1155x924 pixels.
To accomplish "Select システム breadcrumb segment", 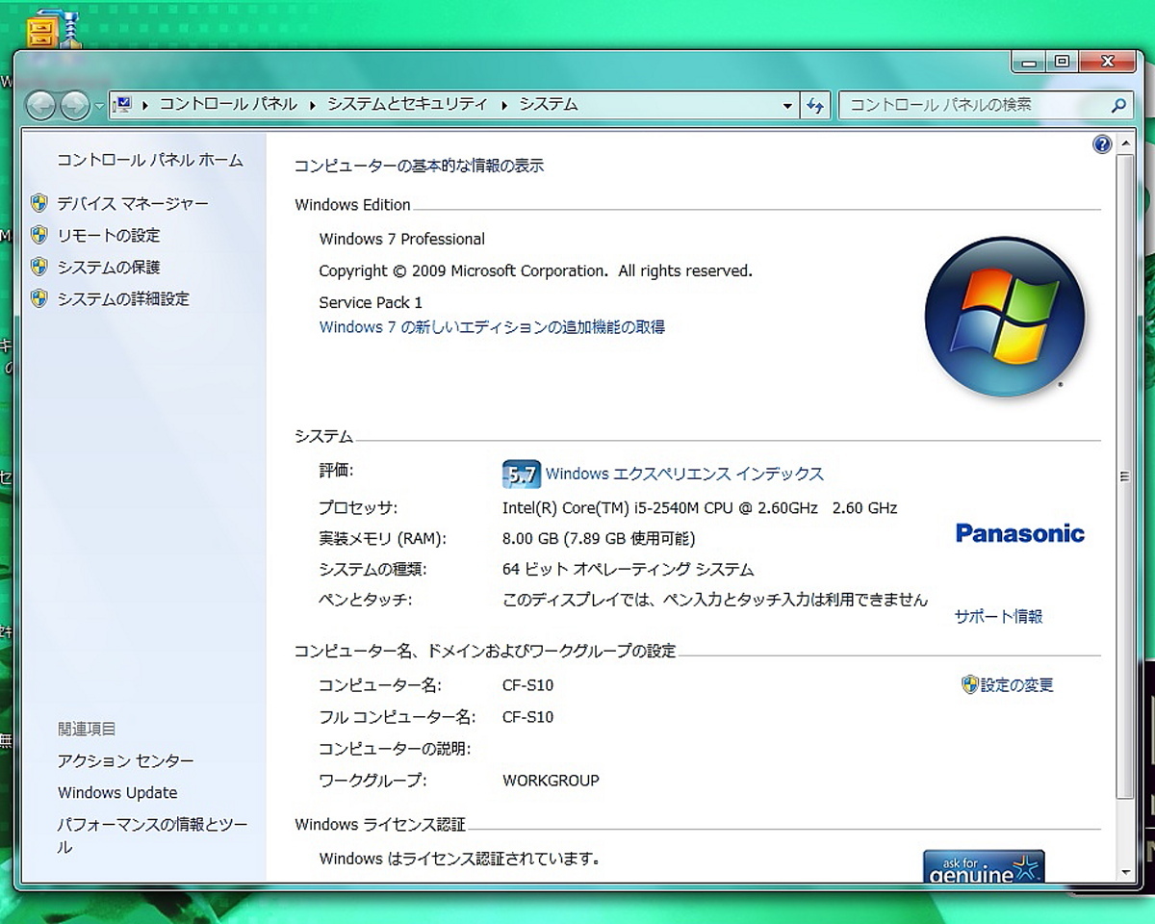I will pyautogui.click(x=549, y=104).
